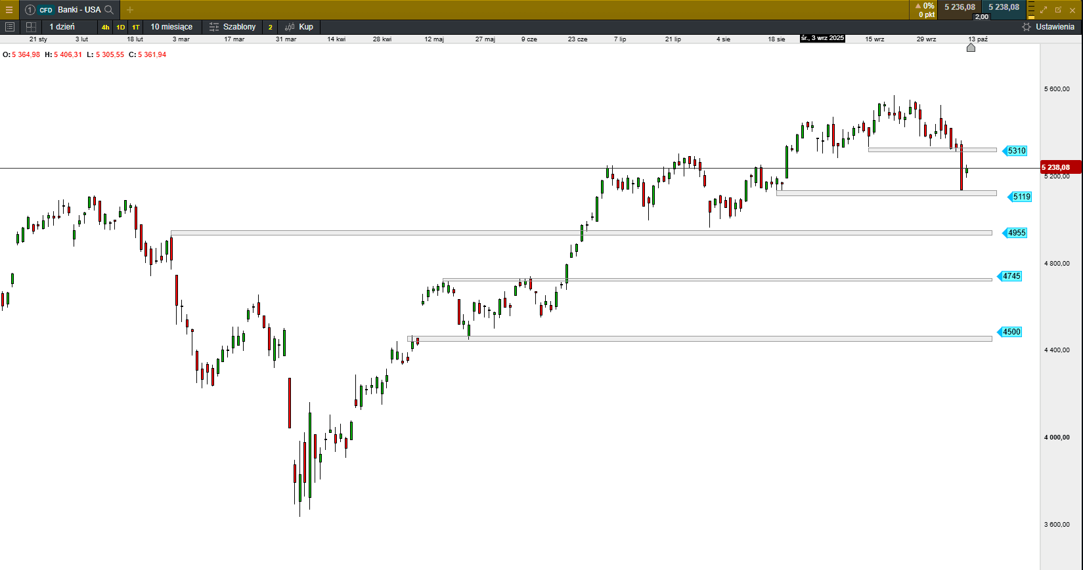Detach chart into a separate window

[1058, 10]
